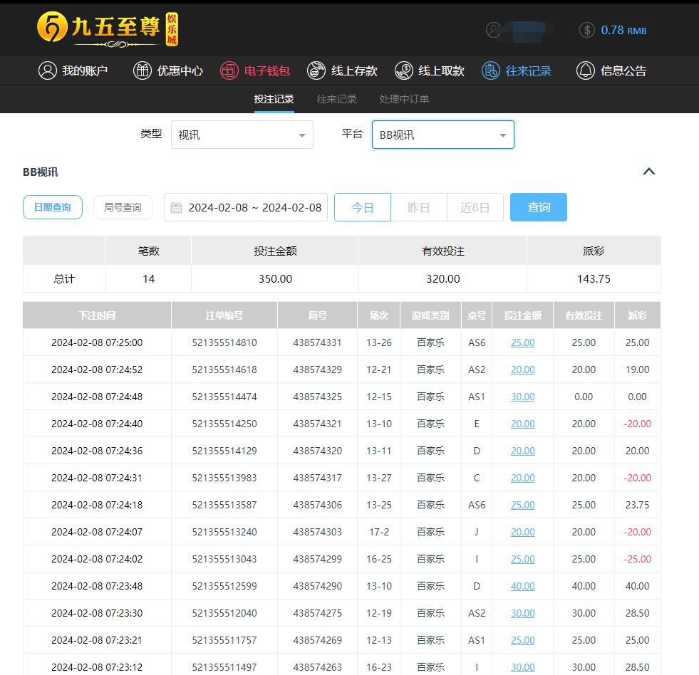Click session 17-2 cell
699x675 pixels.
[x=379, y=532]
